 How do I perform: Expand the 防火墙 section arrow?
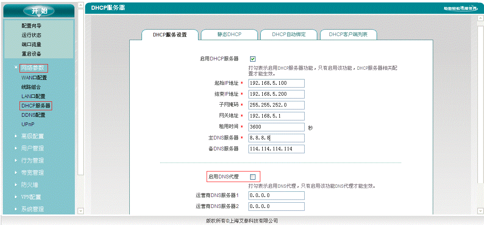pyautogui.click(x=16, y=185)
